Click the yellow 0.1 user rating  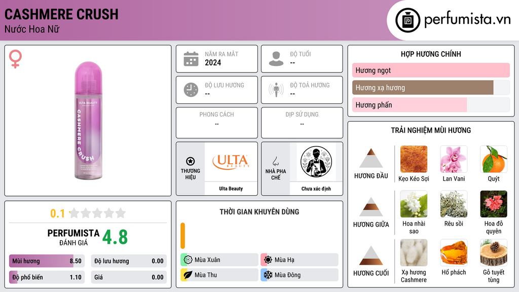pyautogui.click(x=57, y=213)
